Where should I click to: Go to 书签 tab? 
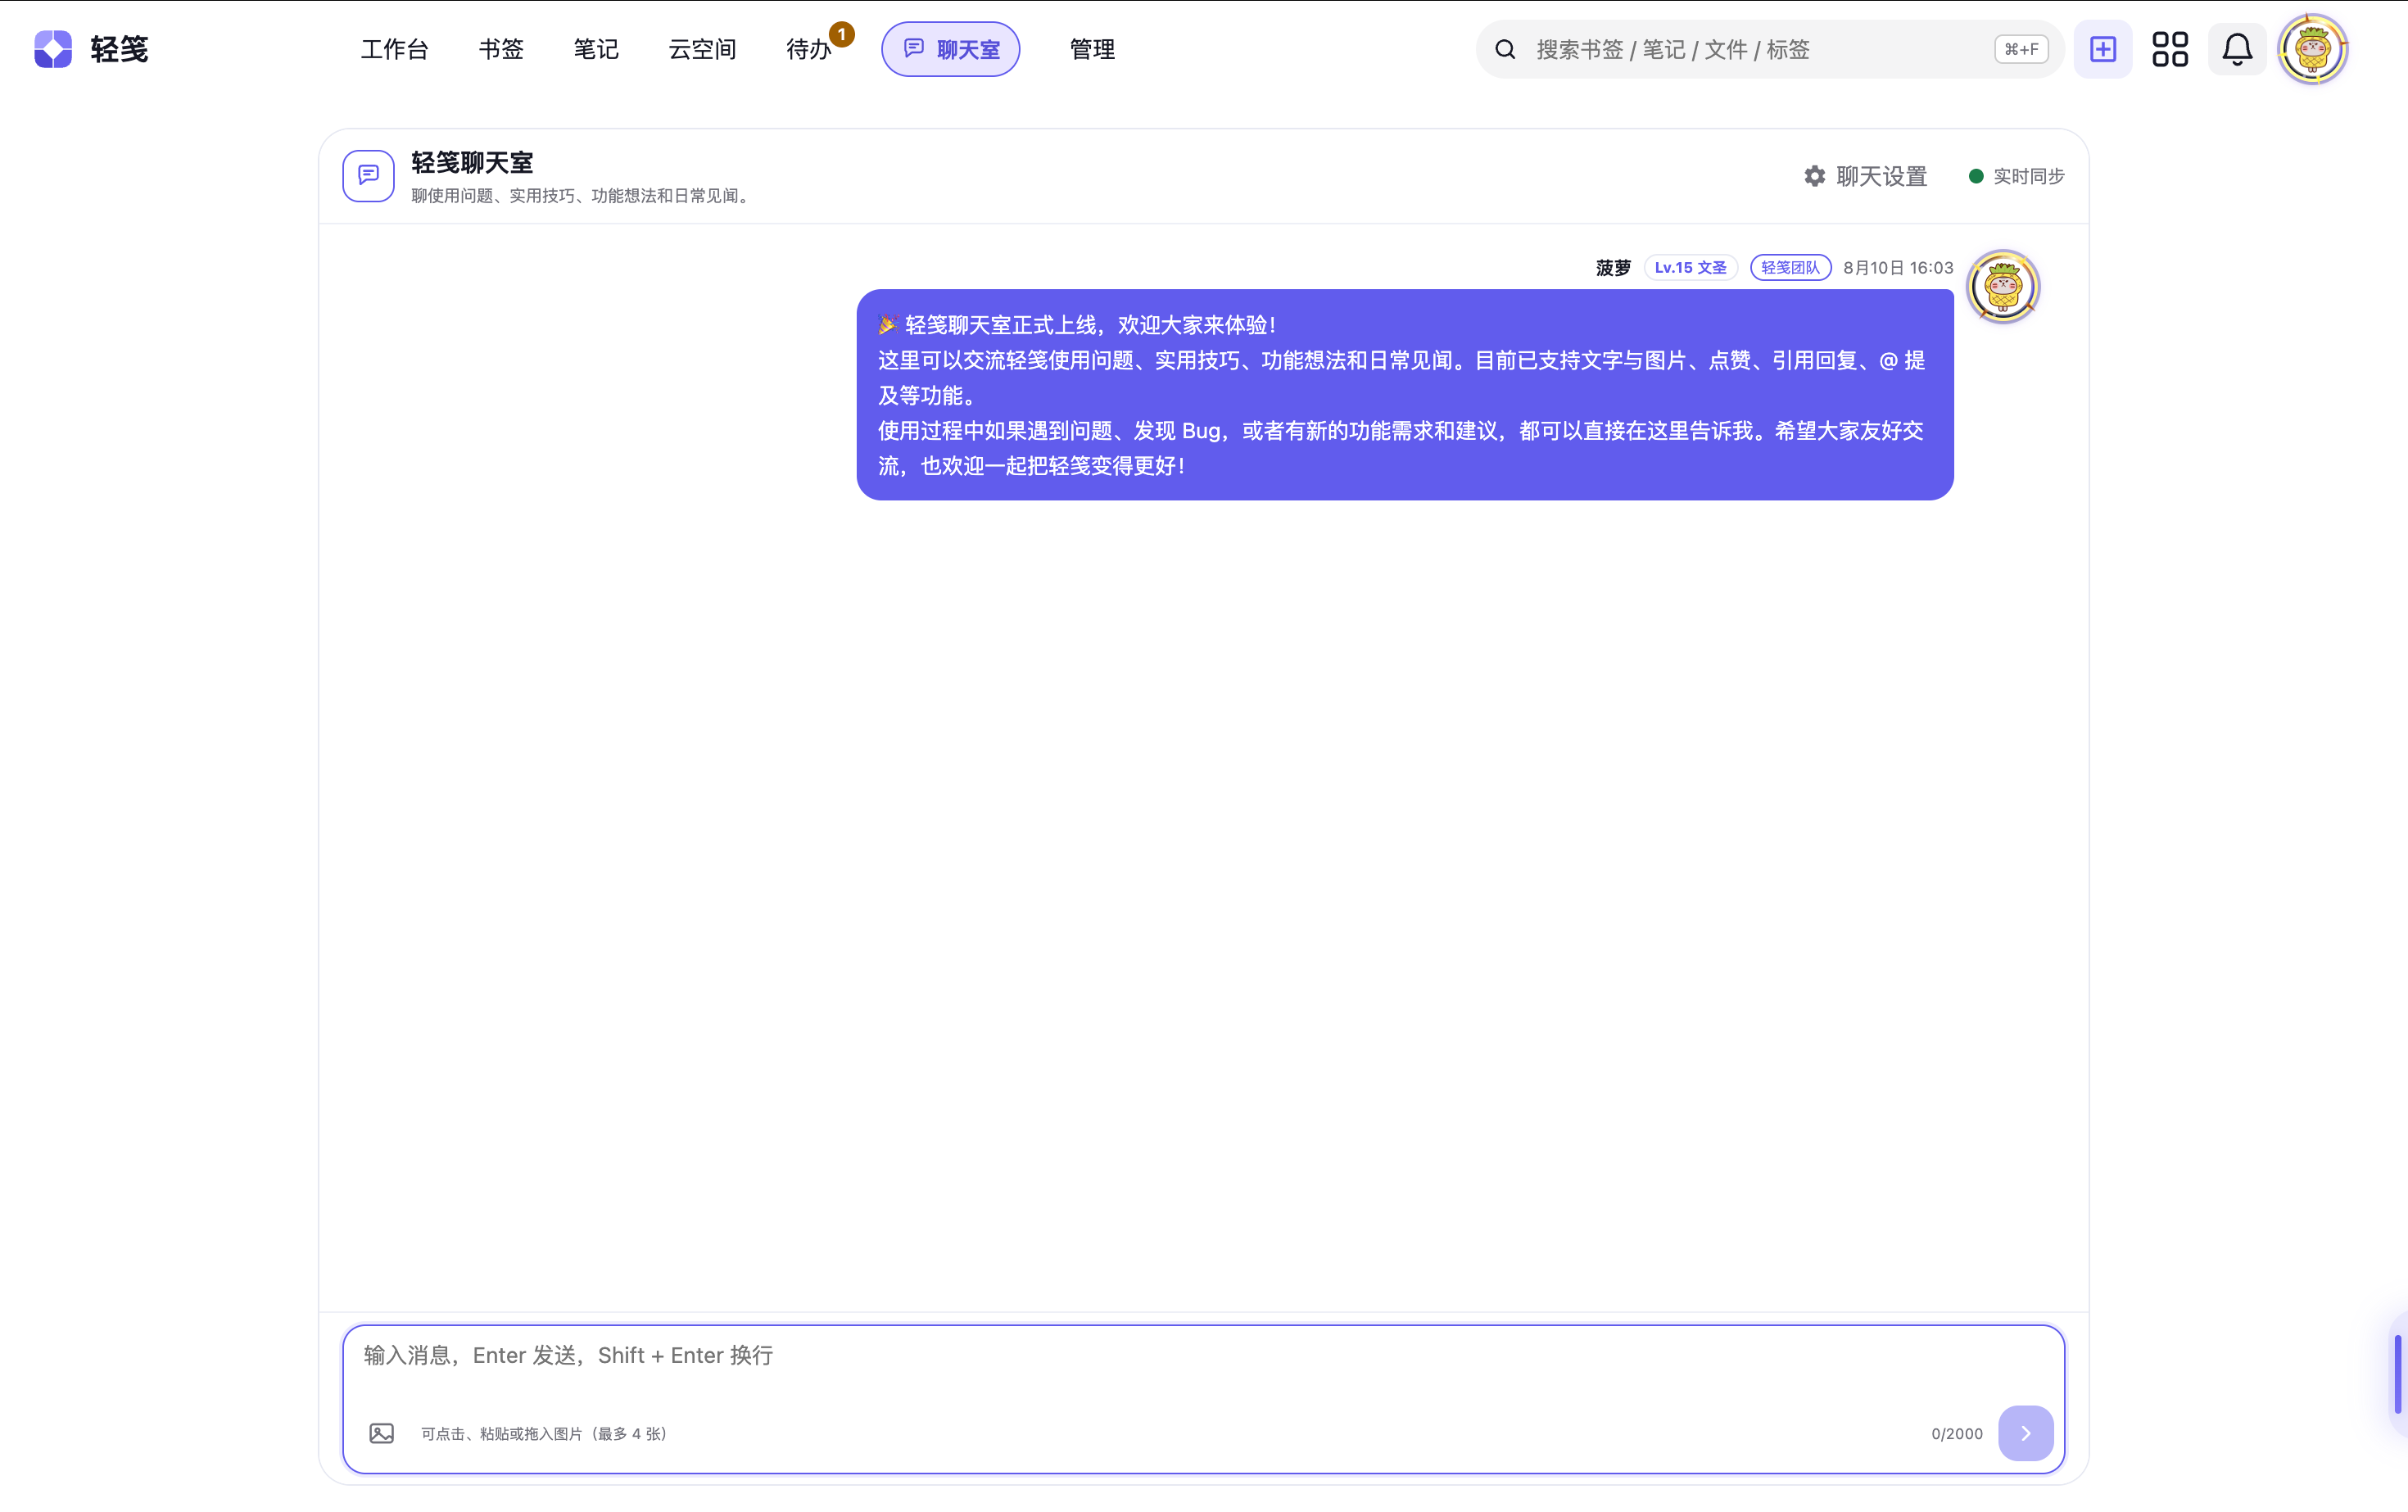point(501,49)
